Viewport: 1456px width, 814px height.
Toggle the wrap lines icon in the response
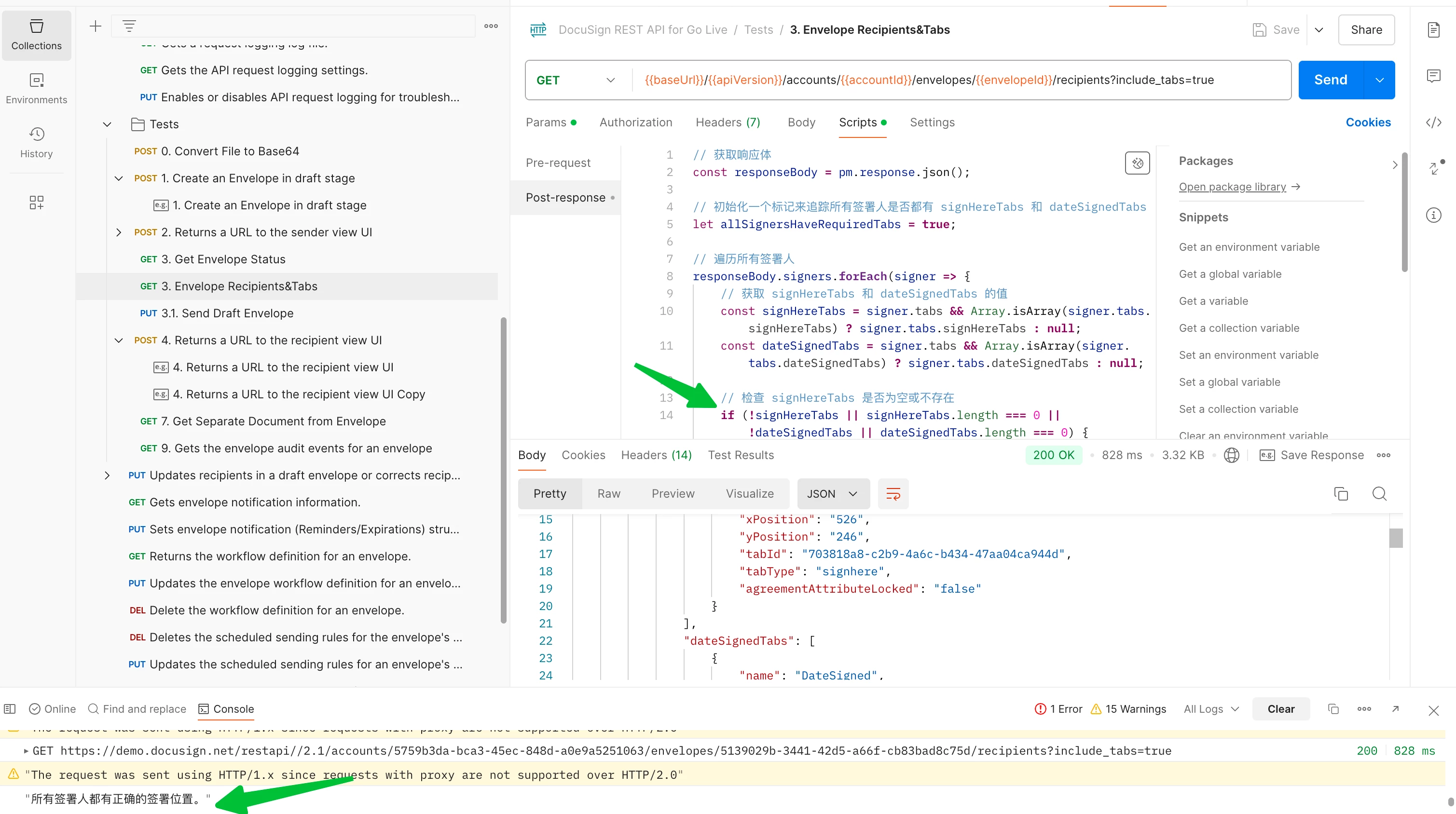tap(893, 494)
